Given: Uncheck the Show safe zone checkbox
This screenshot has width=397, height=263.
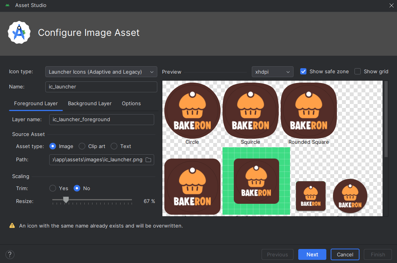Looking at the screenshot, I should 303,71.
